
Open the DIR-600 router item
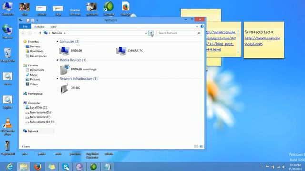click(70, 88)
